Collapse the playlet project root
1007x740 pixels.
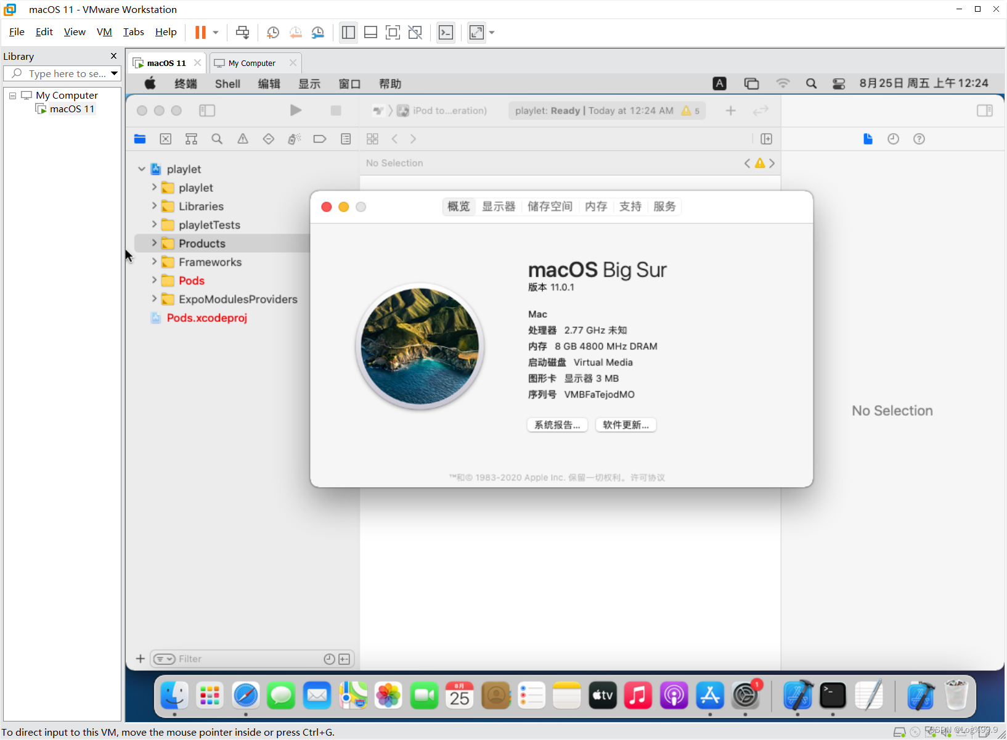pyautogui.click(x=142, y=169)
